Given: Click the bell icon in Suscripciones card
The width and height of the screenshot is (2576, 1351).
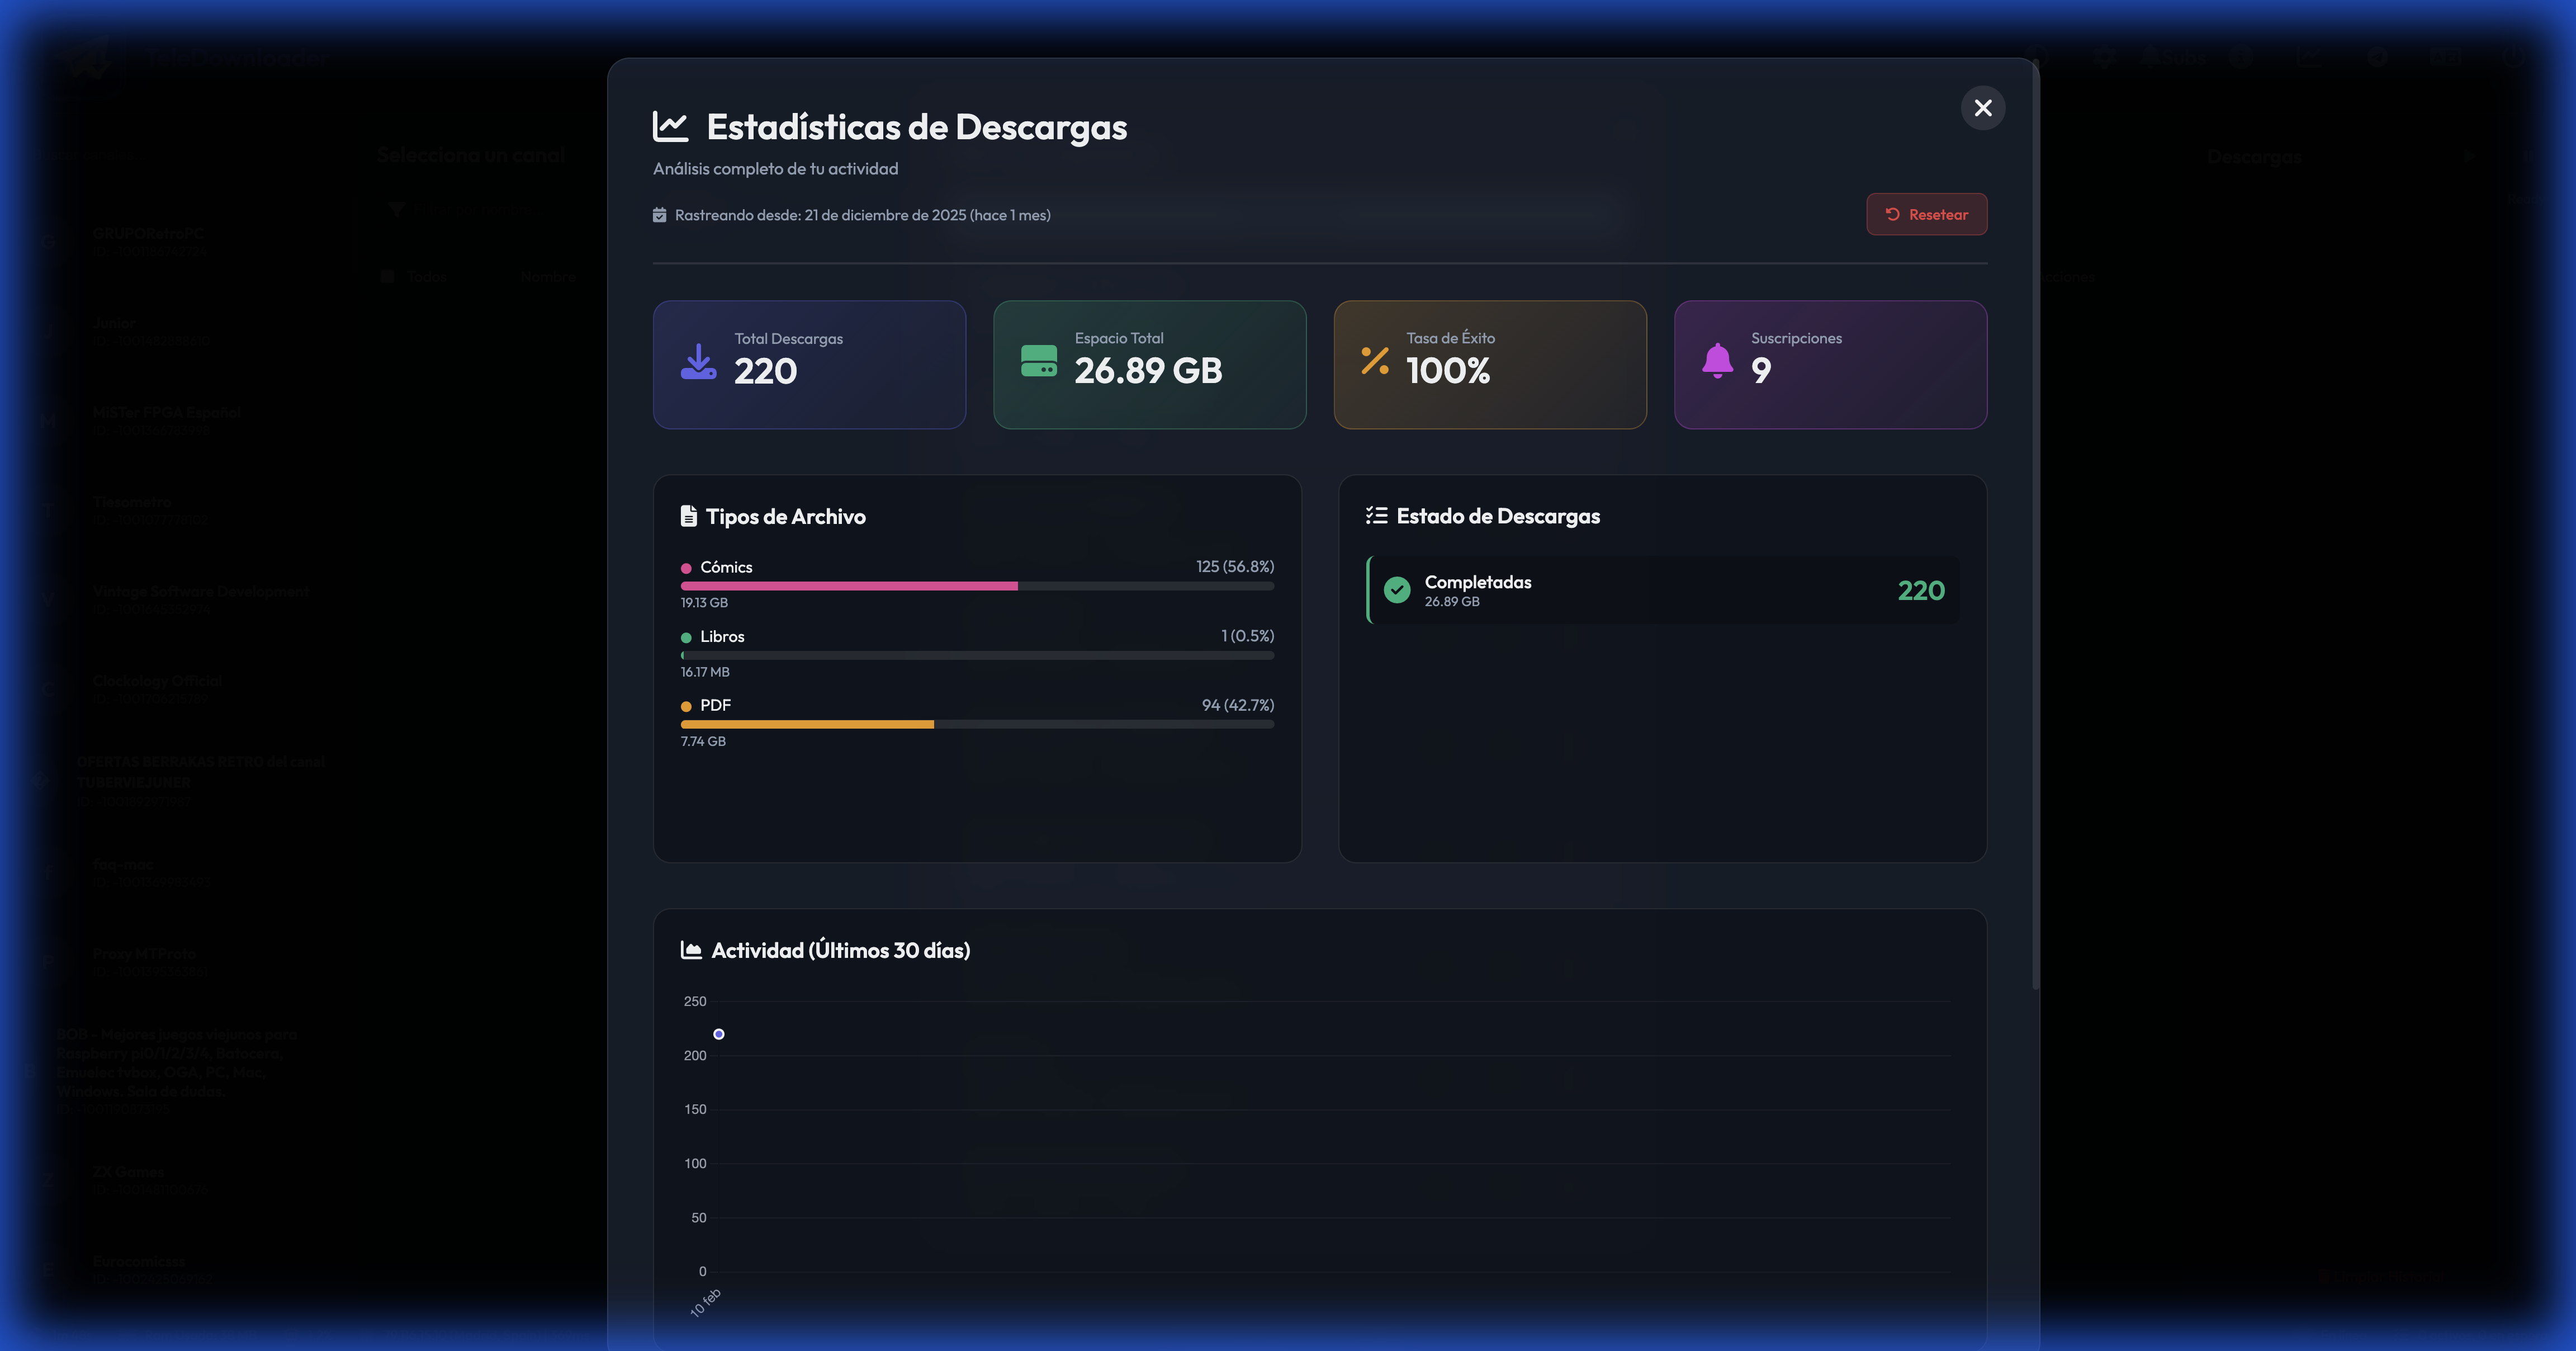Looking at the screenshot, I should (x=1717, y=361).
